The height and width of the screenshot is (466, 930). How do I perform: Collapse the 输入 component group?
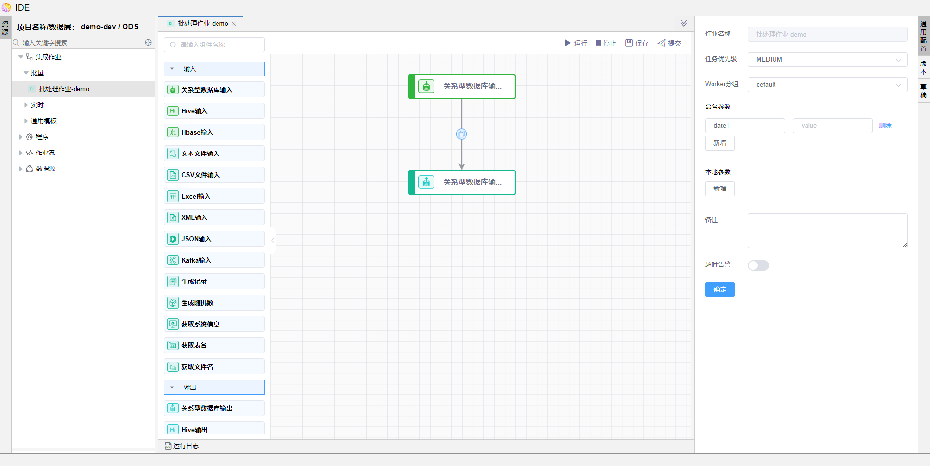click(x=172, y=69)
